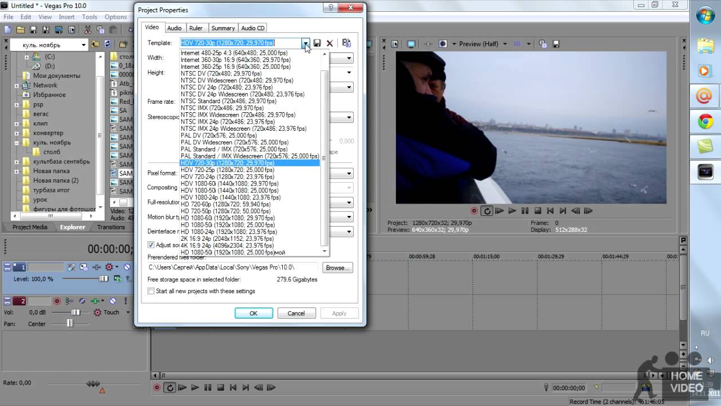Image resolution: width=721 pixels, height=406 pixels.
Task: Open the Explorer folder path dropdown
Action: coord(84,45)
